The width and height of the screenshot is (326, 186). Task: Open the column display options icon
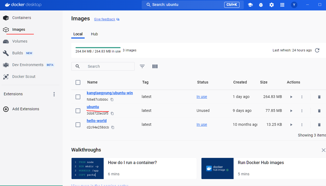point(155,66)
